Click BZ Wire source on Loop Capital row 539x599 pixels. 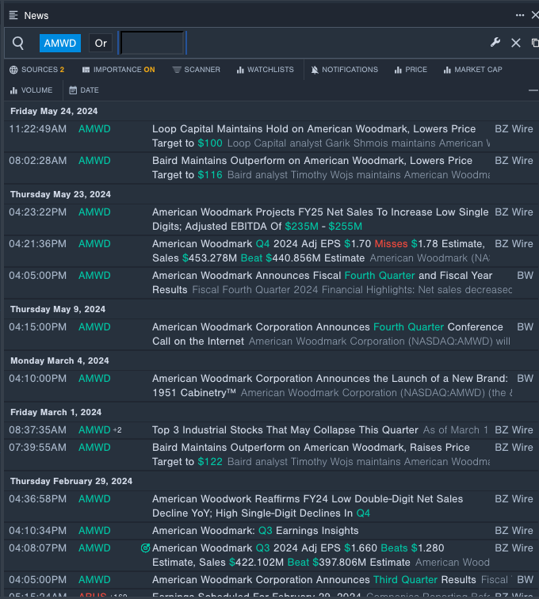(x=514, y=128)
